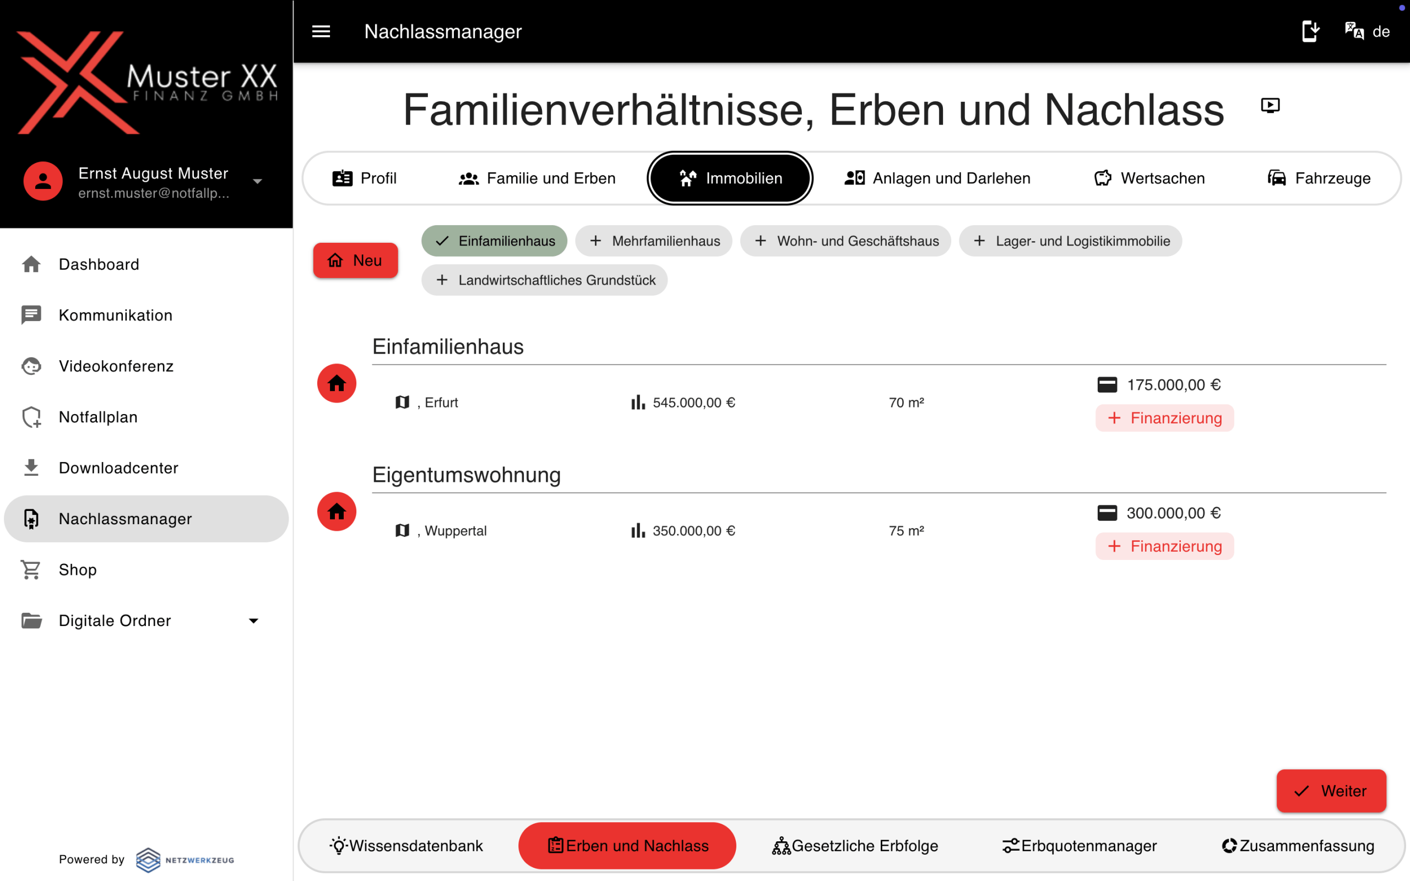
Task: Add Finanzierung to the Wuppertal property
Action: pos(1165,547)
